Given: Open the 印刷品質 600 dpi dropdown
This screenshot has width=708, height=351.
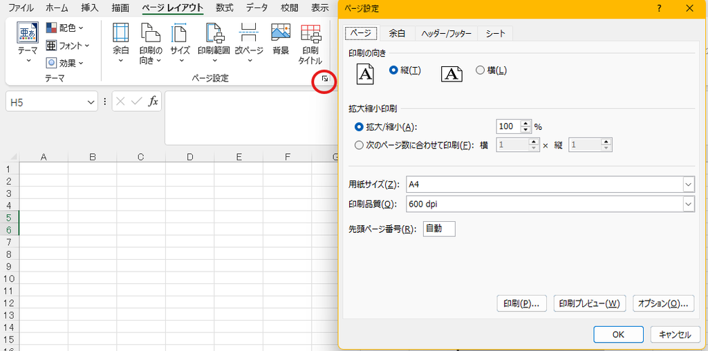Looking at the screenshot, I should click(689, 204).
